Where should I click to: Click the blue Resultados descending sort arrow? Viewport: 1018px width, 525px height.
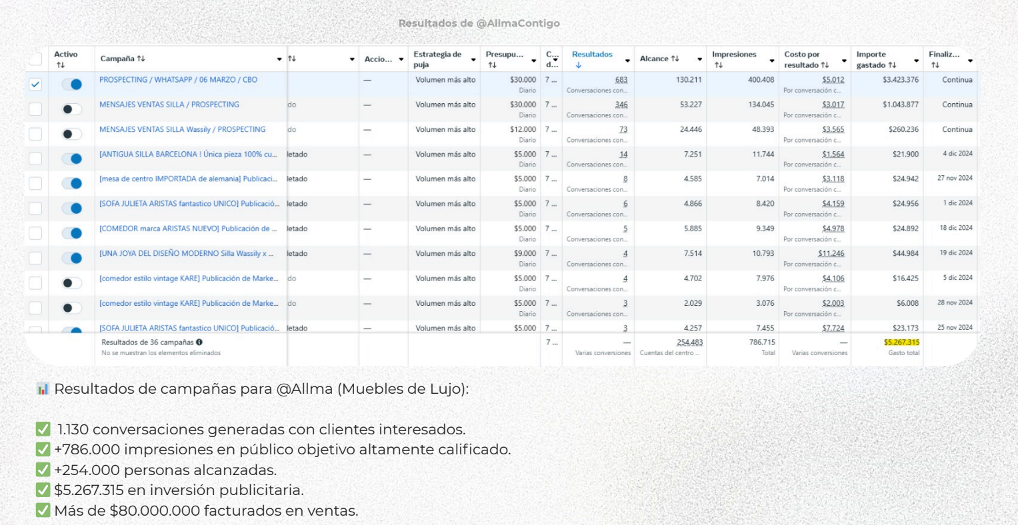pyautogui.click(x=578, y=65)
